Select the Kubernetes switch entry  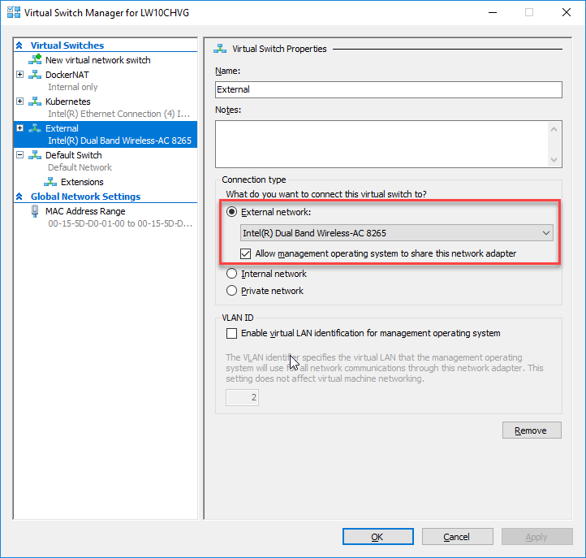tap(68, 102)
